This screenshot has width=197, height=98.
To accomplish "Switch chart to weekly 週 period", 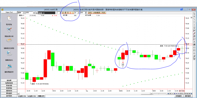I will [65, 13].
